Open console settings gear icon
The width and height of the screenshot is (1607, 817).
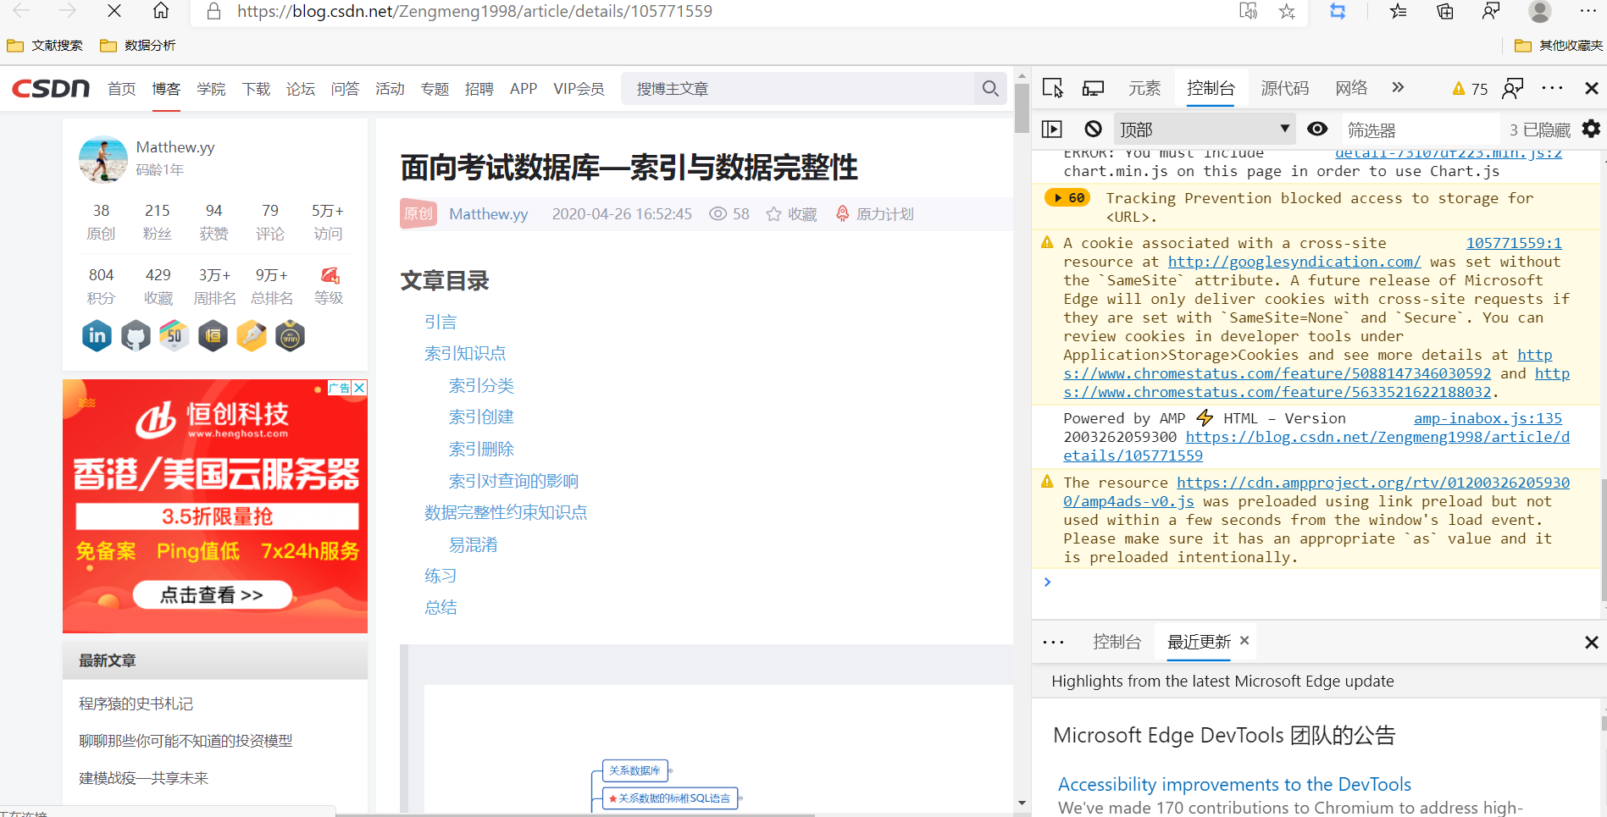point(1591,129)
